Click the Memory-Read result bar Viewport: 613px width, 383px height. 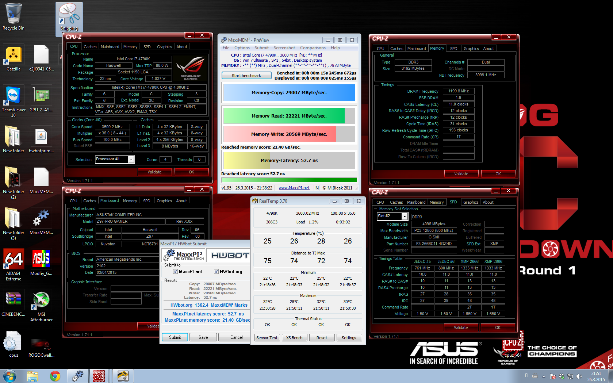(x=289, y=116)
